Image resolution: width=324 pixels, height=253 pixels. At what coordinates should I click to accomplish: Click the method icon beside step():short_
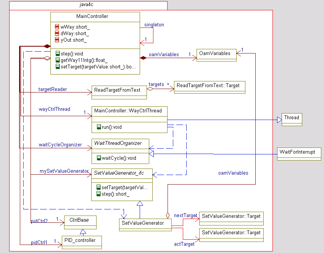pyautogui.click(x=98, y=194)
